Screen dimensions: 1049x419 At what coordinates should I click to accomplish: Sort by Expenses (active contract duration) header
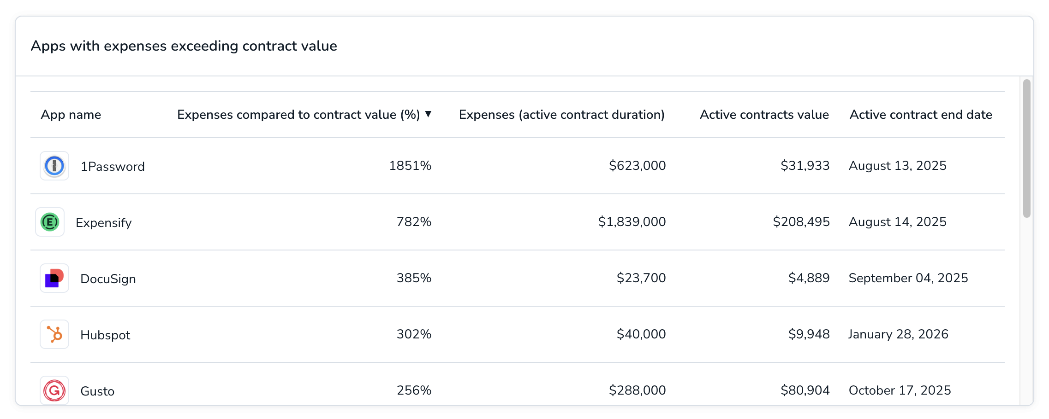tap(561, 115)
